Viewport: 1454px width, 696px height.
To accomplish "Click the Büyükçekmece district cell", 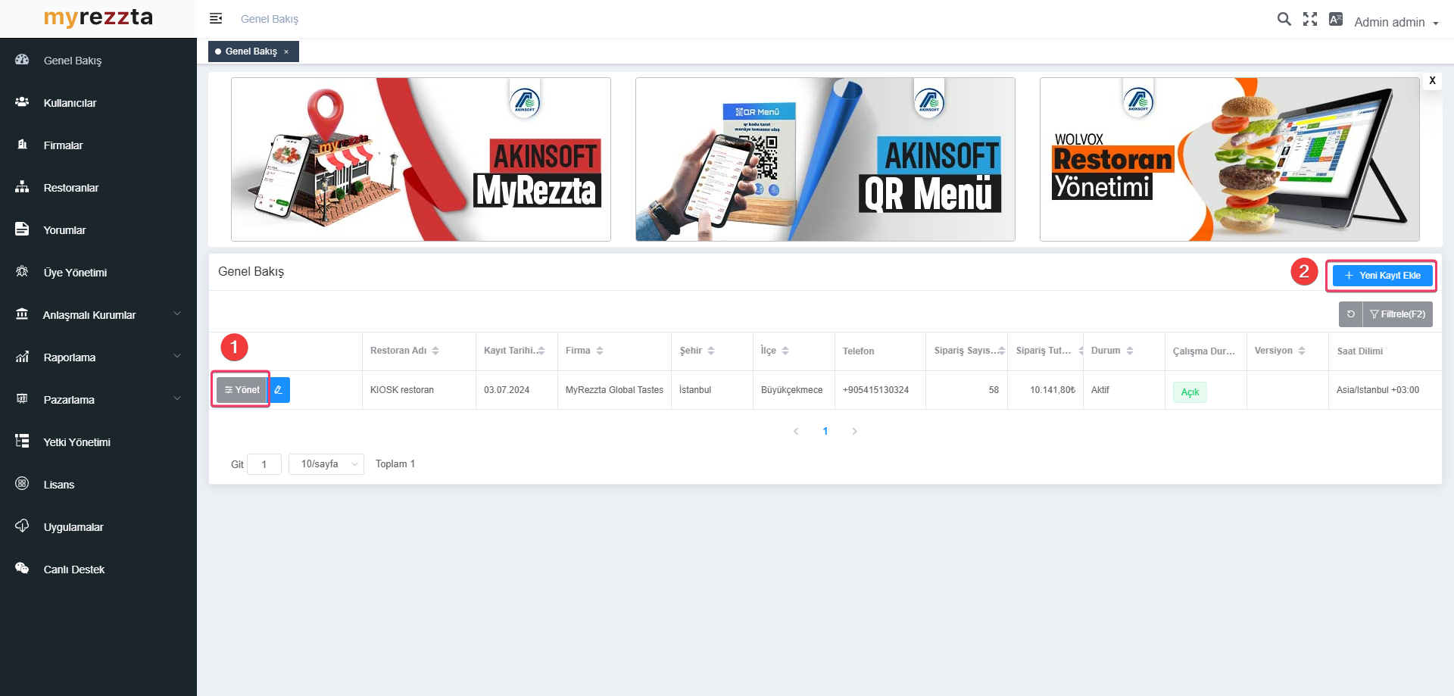I will pos(791,390).
